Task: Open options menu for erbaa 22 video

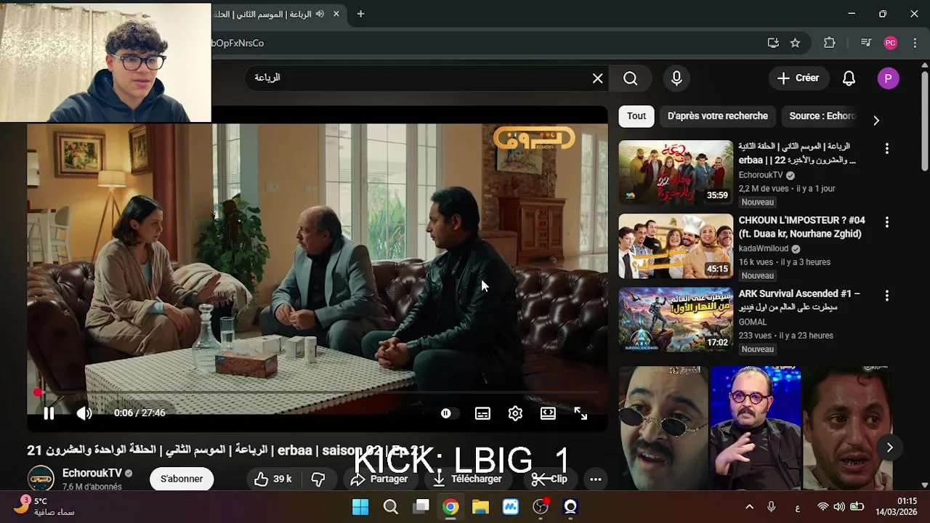Action: click(886, 148)
